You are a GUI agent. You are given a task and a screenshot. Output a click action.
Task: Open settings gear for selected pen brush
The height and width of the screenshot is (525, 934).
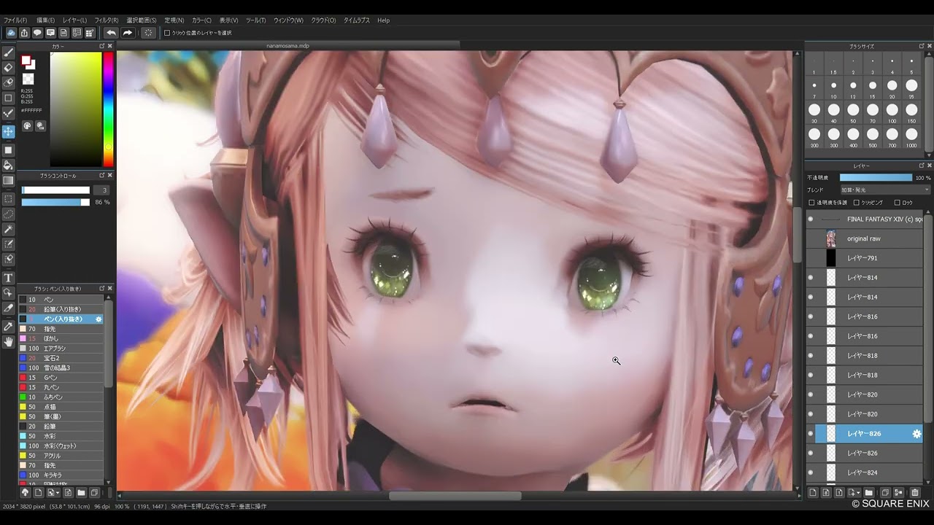point(99,319)
